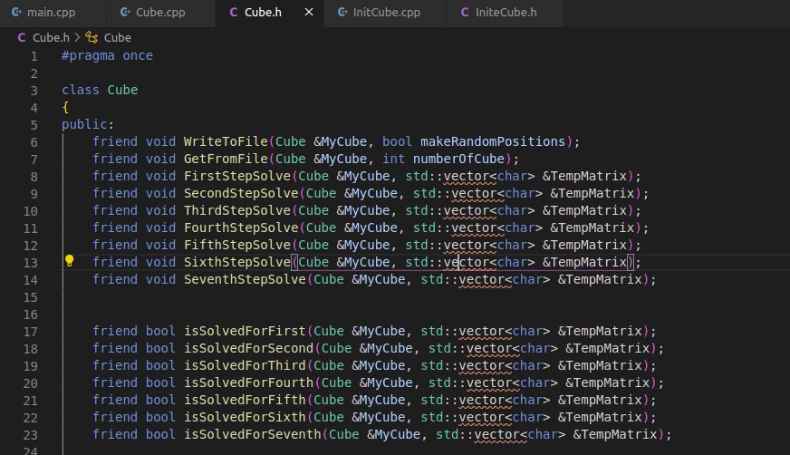
Task: Open Cube.h file breadcrumb dropdown
Action: point(50,38)
